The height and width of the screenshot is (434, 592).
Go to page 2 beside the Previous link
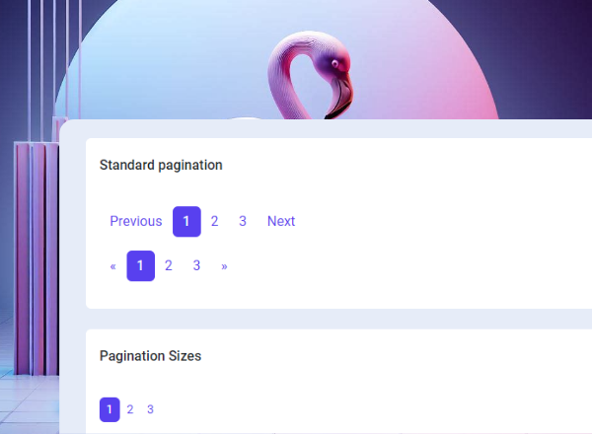[214, 221]
